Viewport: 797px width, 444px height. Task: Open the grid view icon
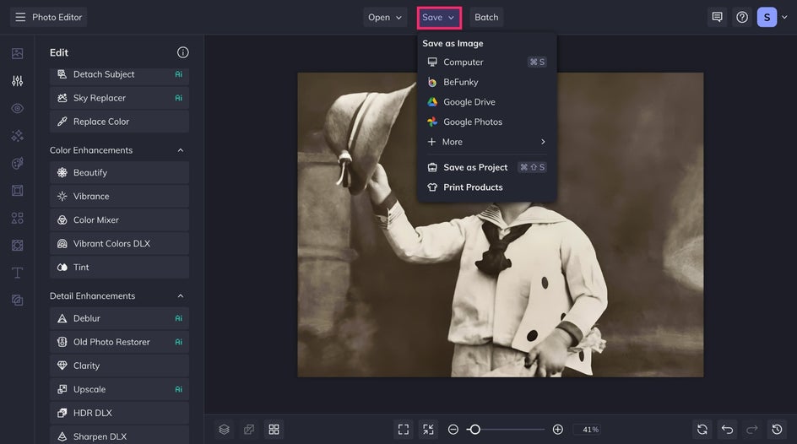(x=274, y=430)
